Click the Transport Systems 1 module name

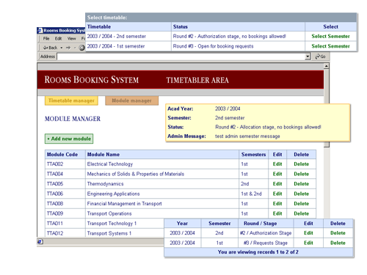click(109, 233)
